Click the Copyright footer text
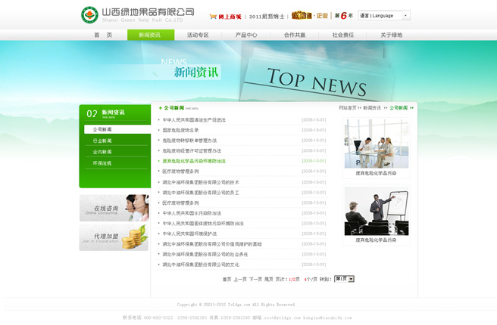The height and width of the screenshot is (325, 497). pos(236,305)
